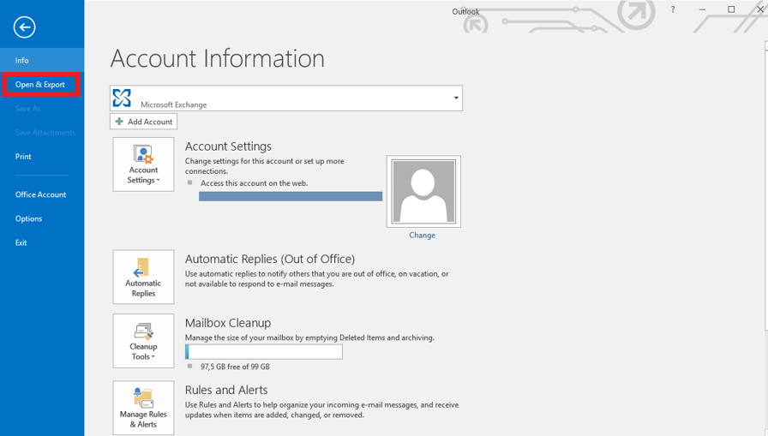Click the Change photo link
The height and width of the screenshot is (436, 768).
422,235
